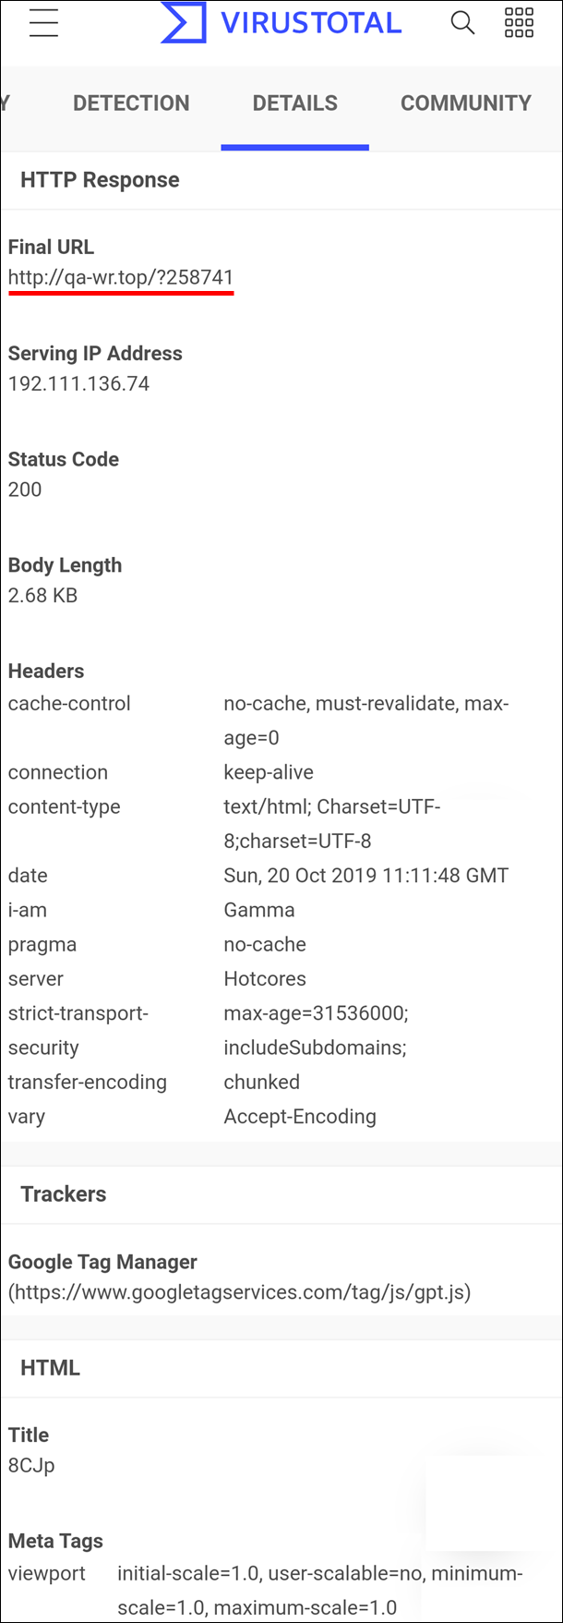Image resolution: width=563 pixels, height=1623 pixels.
Task: Click the Final URL qa-wr.top link
Action: click(x=121, y=278)
